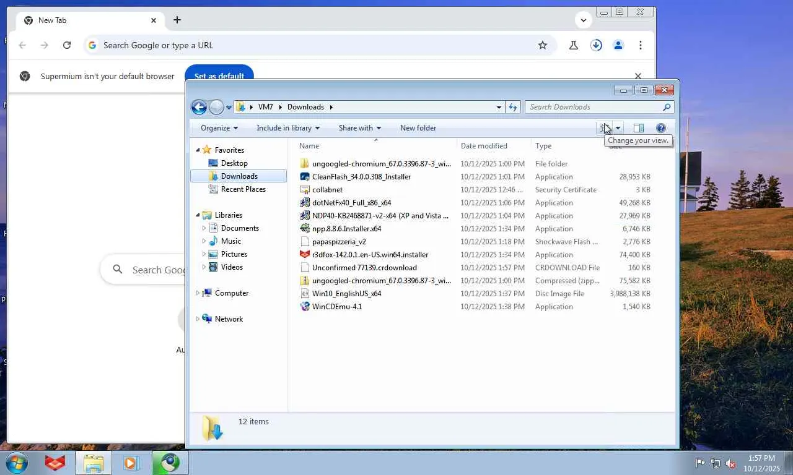Open the browser's downloads icon
Image resolution: width=793 pixels, height=475 pixels.
596,45
